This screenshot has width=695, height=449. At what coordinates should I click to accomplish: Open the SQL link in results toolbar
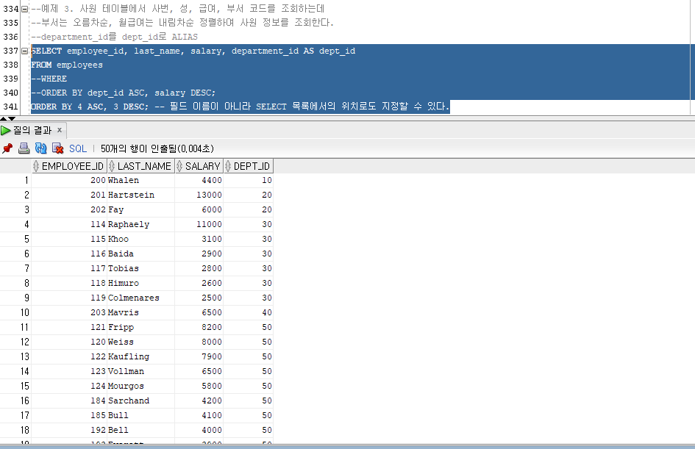coord(78,148)
